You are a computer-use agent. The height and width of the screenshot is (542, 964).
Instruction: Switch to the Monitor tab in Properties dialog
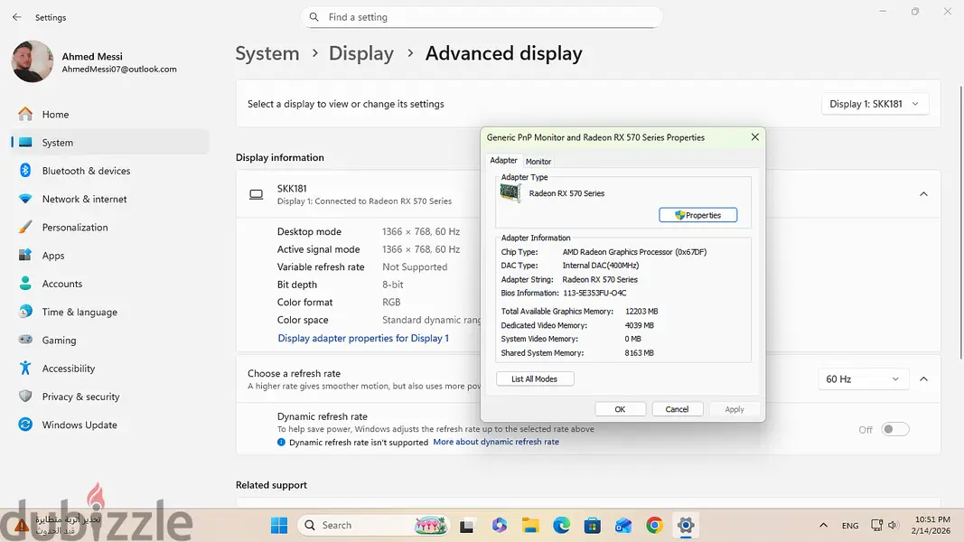pos(538,162)
